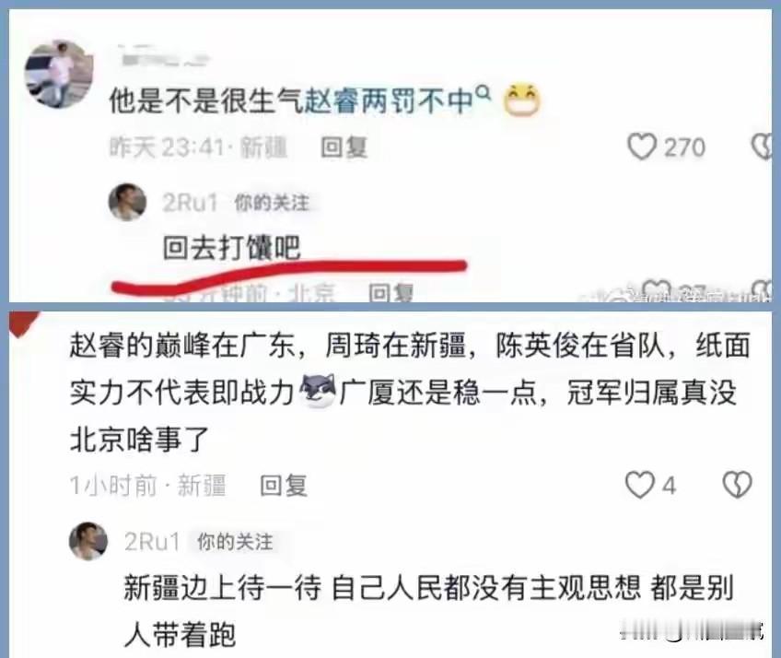Open 2Ru1 username above 回去打馕吧
This screenshot has height=658, width=781.
[191, 203]
